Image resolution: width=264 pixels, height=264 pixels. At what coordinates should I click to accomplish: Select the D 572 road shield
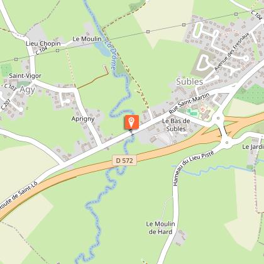coord(124,161)
